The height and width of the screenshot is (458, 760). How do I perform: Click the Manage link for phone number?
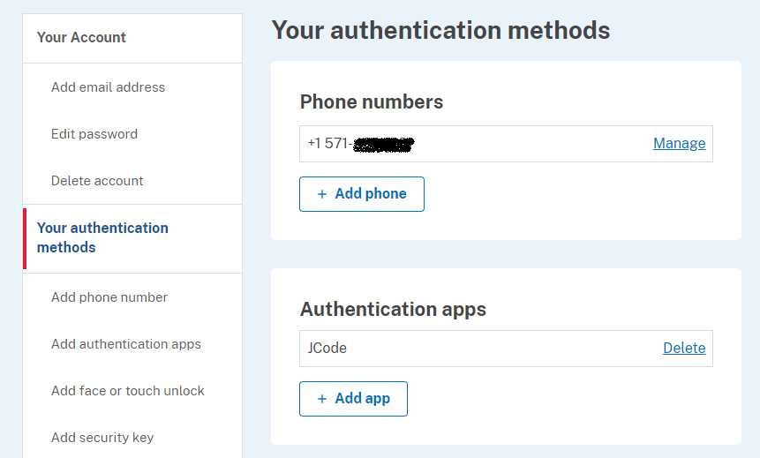click(x=679, y=144)
